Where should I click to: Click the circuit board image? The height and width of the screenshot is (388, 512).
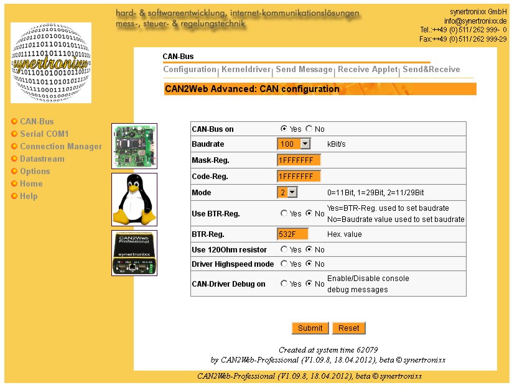click(x=134, y=146)
